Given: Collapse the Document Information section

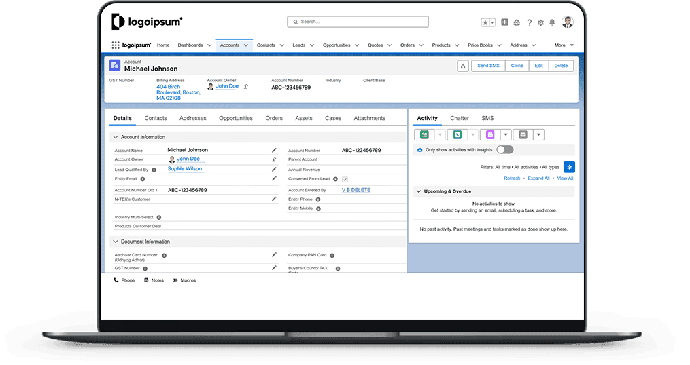Looking at the screenshot, I should (116, 242).
